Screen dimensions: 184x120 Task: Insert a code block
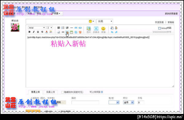pyautogui.click(x=80, y=28)
